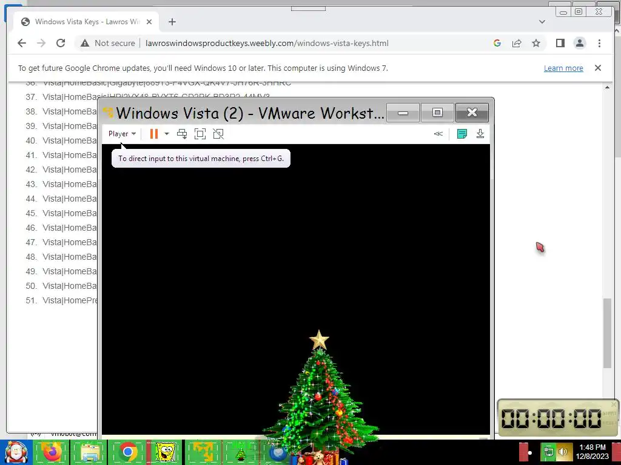Collapse VMware toolbar with double chevron icon
The height and width of the screenshot is (465, 621).
click(x=438, y=134)
